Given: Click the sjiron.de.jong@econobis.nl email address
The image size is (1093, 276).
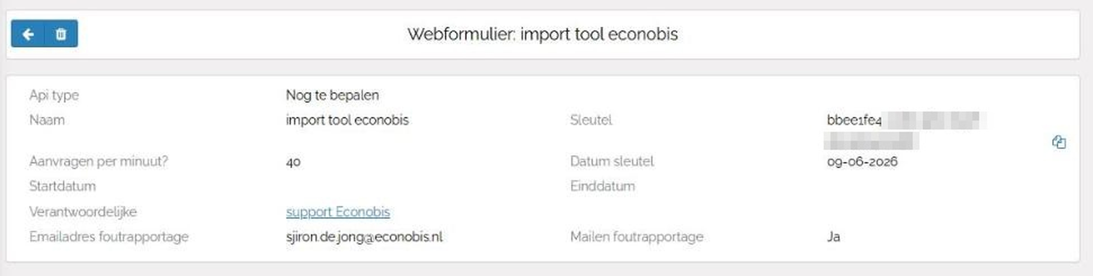Looking at the screenshot, I should (365, 237).
